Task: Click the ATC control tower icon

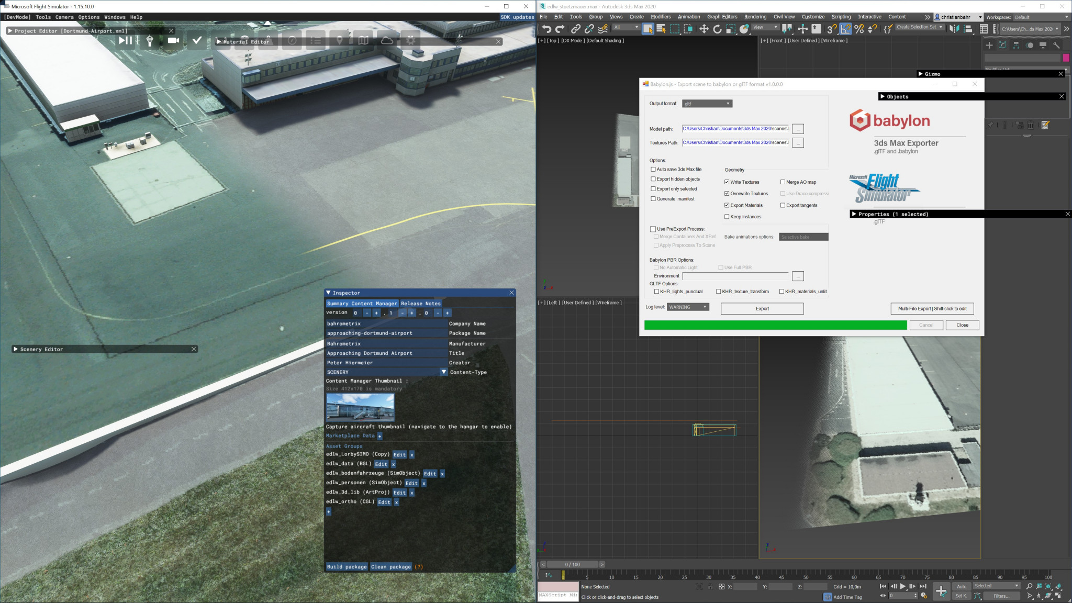Action: coord(150,40)
